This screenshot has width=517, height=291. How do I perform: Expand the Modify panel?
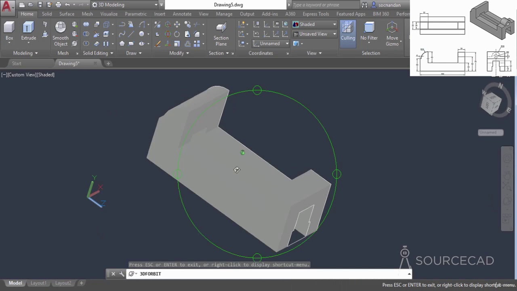[x=179, y=53]
